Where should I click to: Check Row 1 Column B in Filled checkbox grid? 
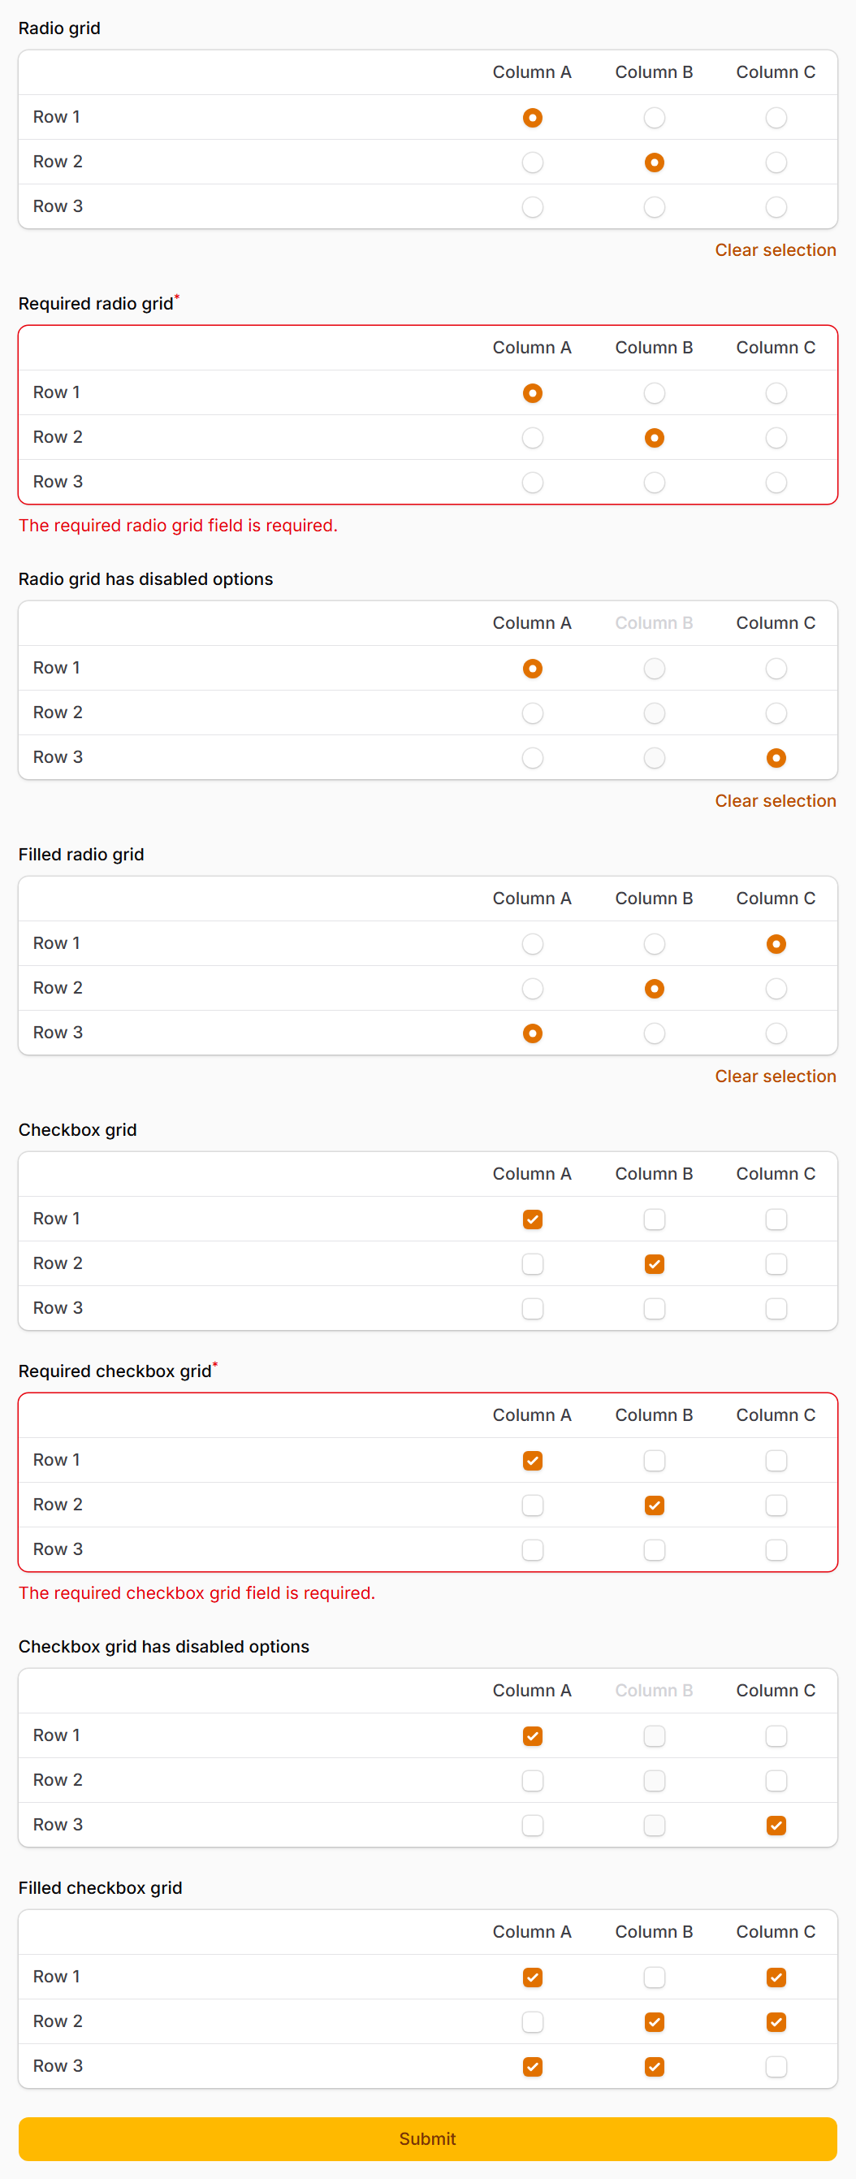click(653, 1978)
